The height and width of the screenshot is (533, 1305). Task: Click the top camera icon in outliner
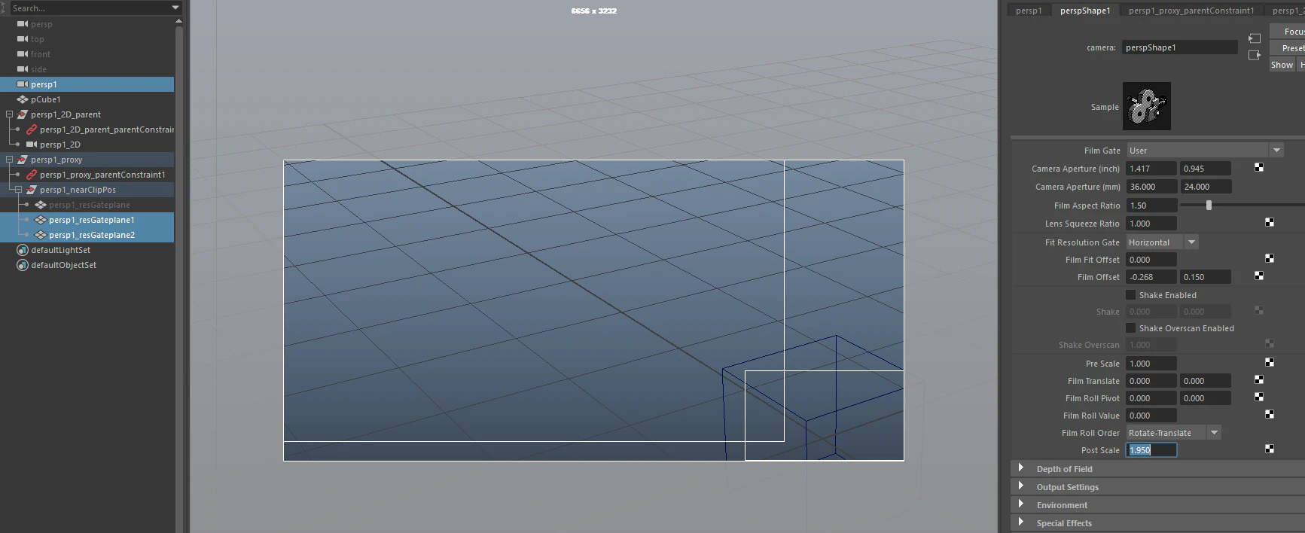tap(23, 39)
